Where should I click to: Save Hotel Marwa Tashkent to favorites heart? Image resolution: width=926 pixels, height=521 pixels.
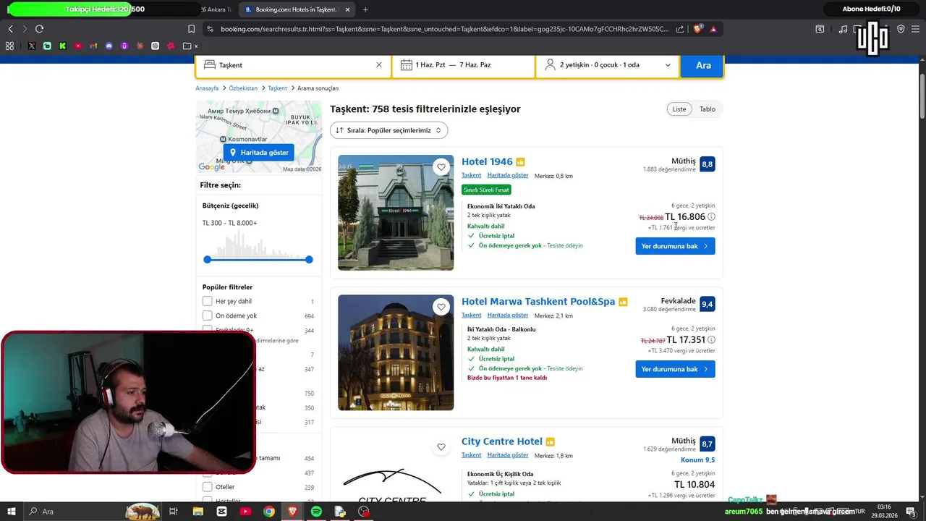point(441,307)
